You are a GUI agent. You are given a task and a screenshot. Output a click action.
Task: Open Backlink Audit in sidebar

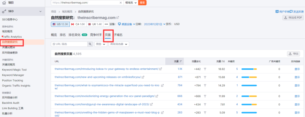click(11, 103)
